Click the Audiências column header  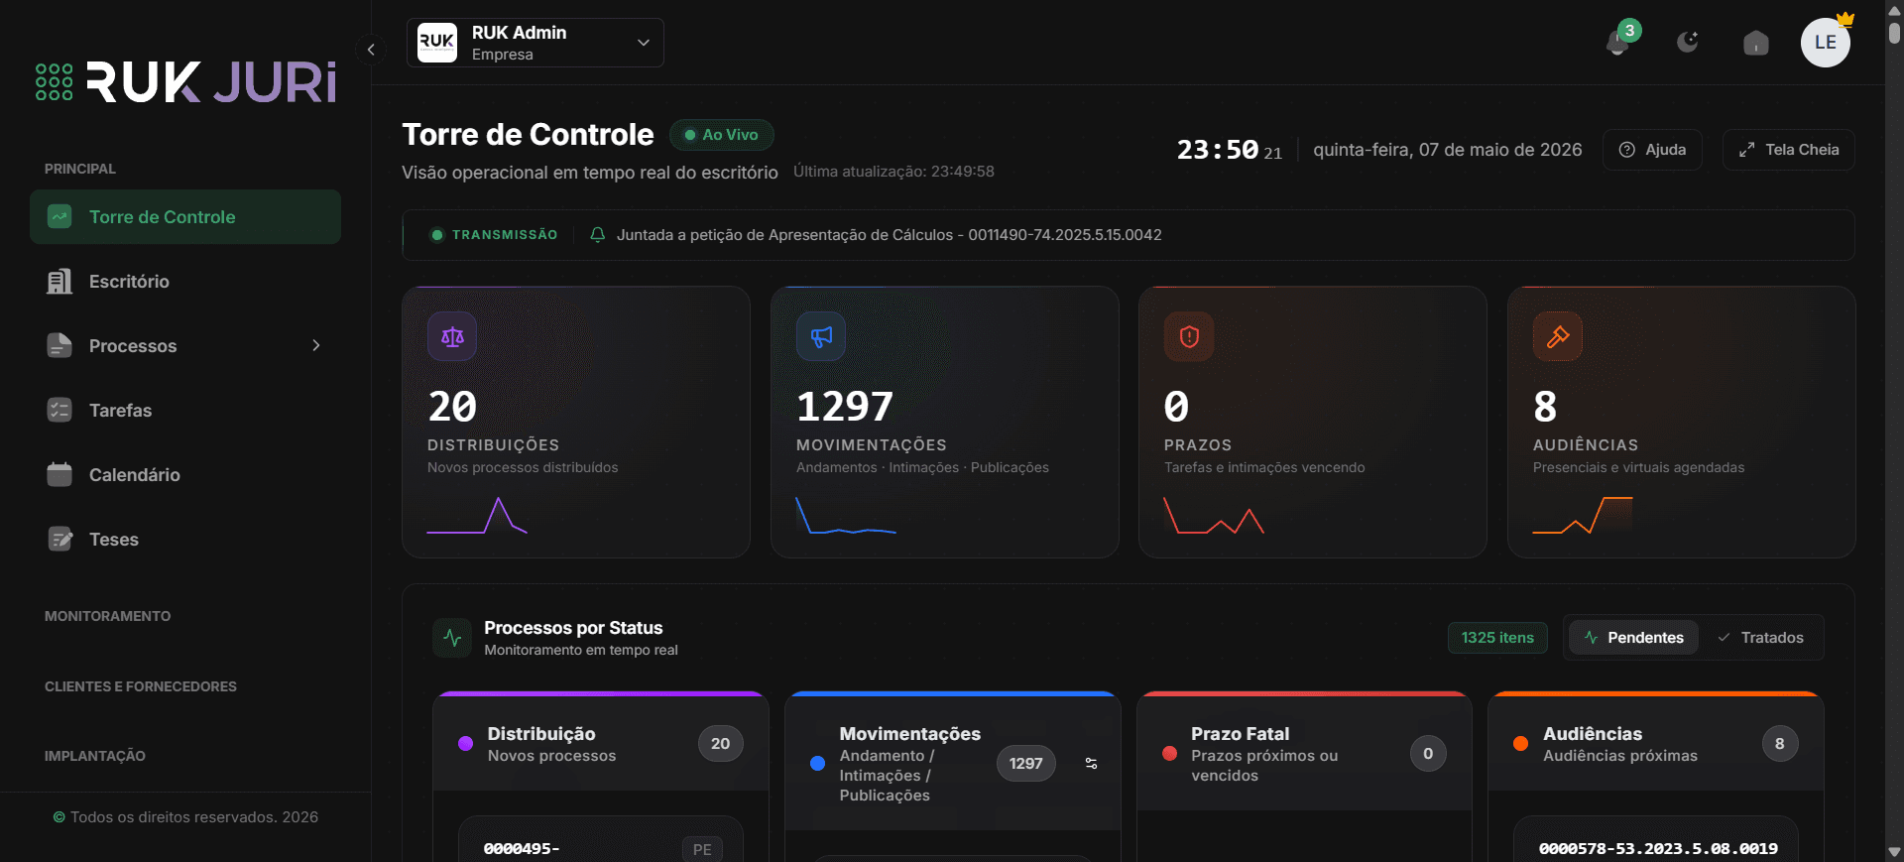1656,744
